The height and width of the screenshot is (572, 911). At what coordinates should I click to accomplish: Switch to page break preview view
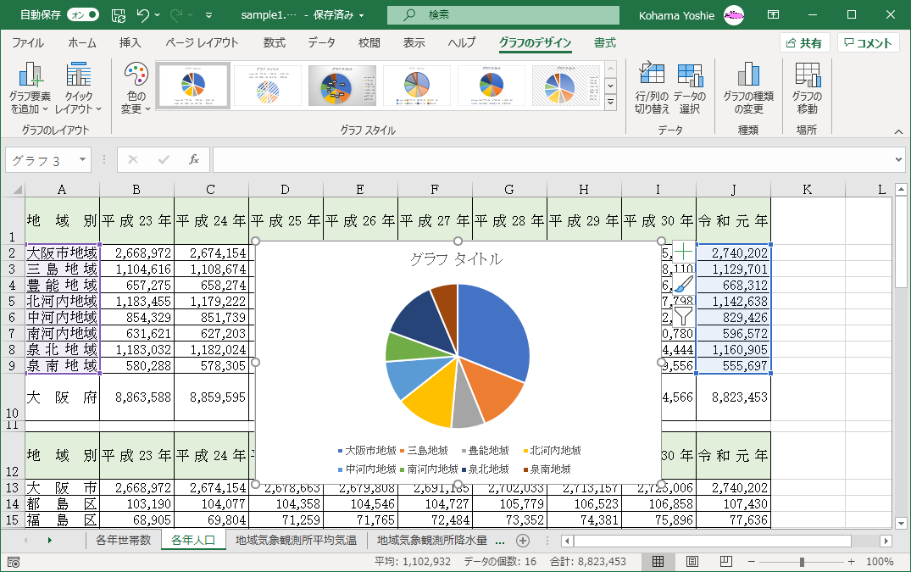tap(725, 561)
